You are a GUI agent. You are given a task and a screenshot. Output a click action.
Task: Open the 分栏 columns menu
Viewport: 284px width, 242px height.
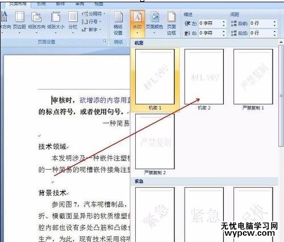point(73,22)
